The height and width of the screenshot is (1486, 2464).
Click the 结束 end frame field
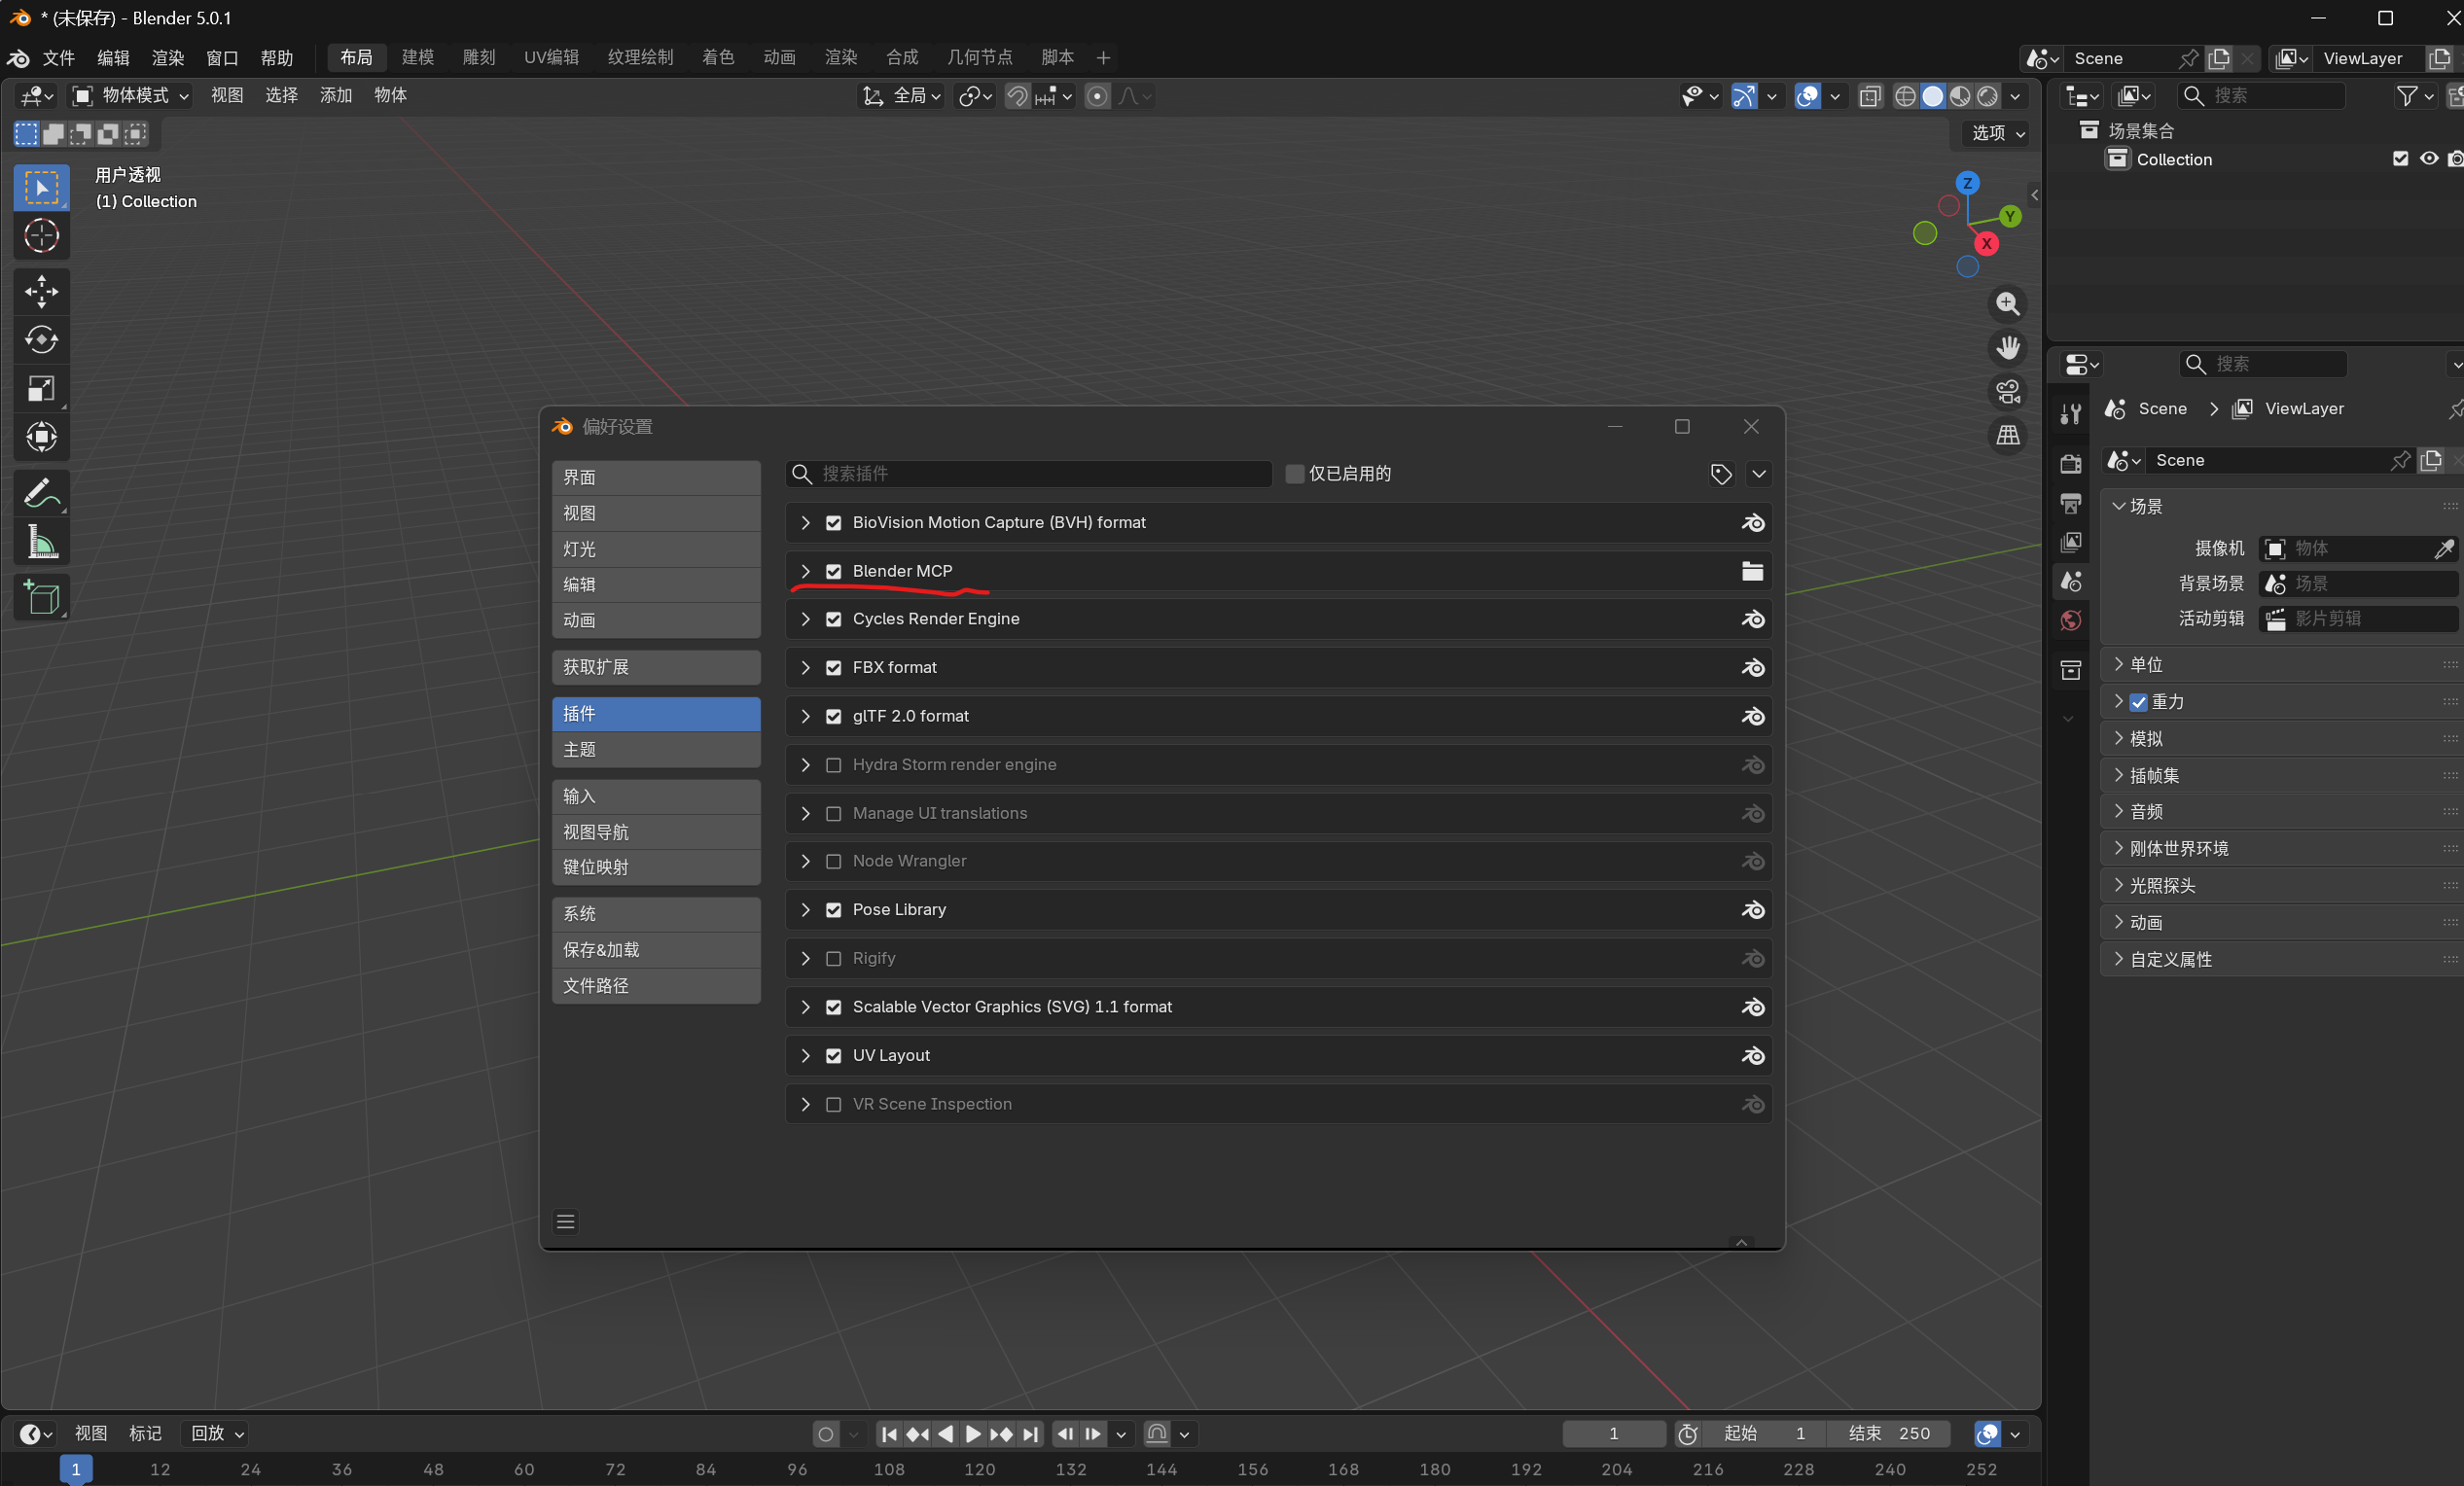click(x=1889, y=1433)
